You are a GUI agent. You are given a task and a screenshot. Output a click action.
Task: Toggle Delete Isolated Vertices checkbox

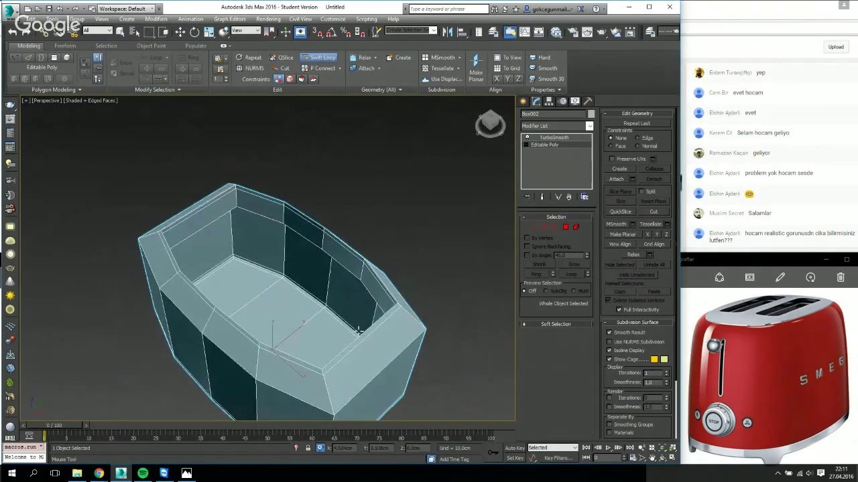[x=609, y=301]
